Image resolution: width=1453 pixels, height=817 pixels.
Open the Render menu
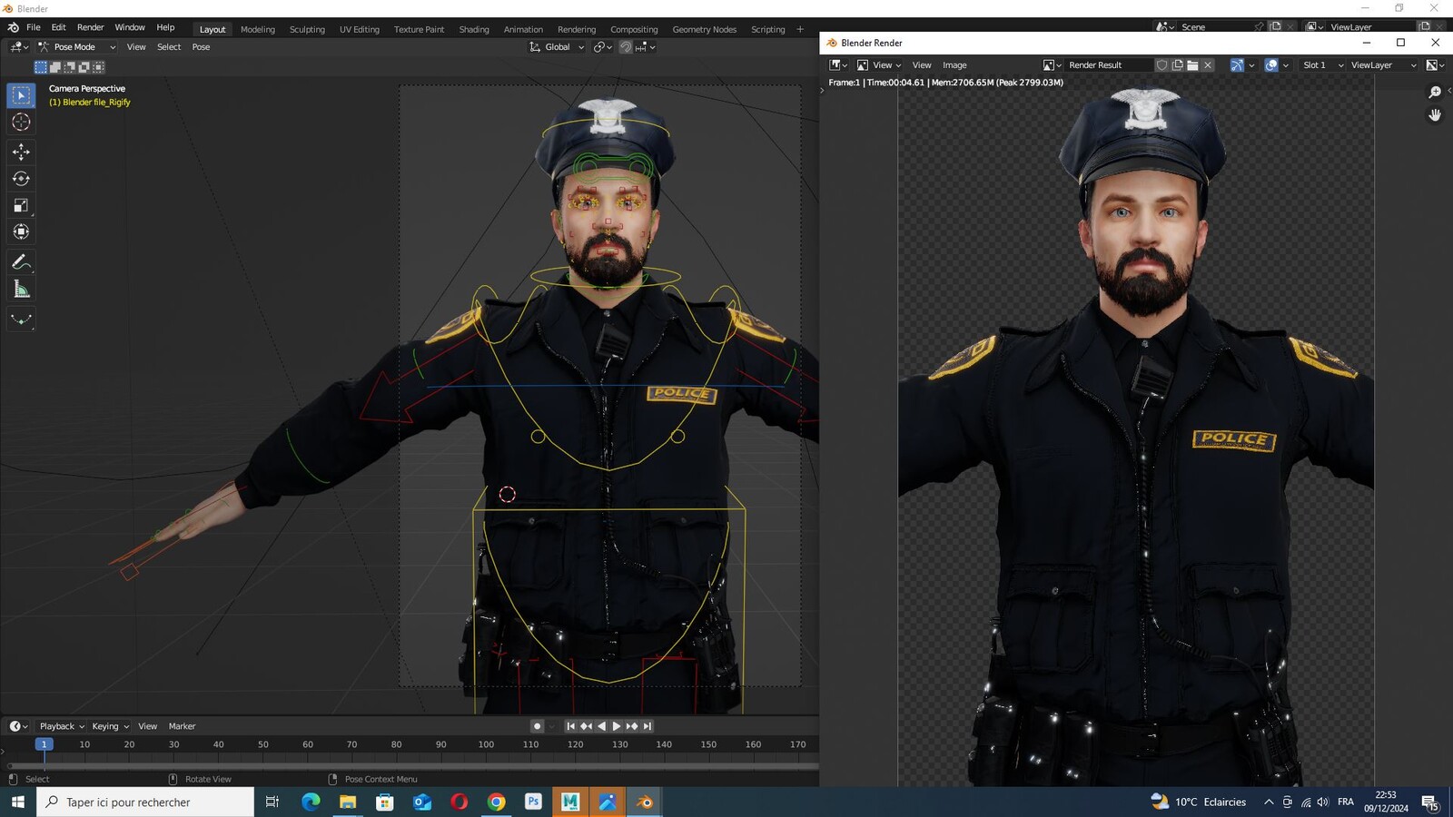[x=90, y=27]
